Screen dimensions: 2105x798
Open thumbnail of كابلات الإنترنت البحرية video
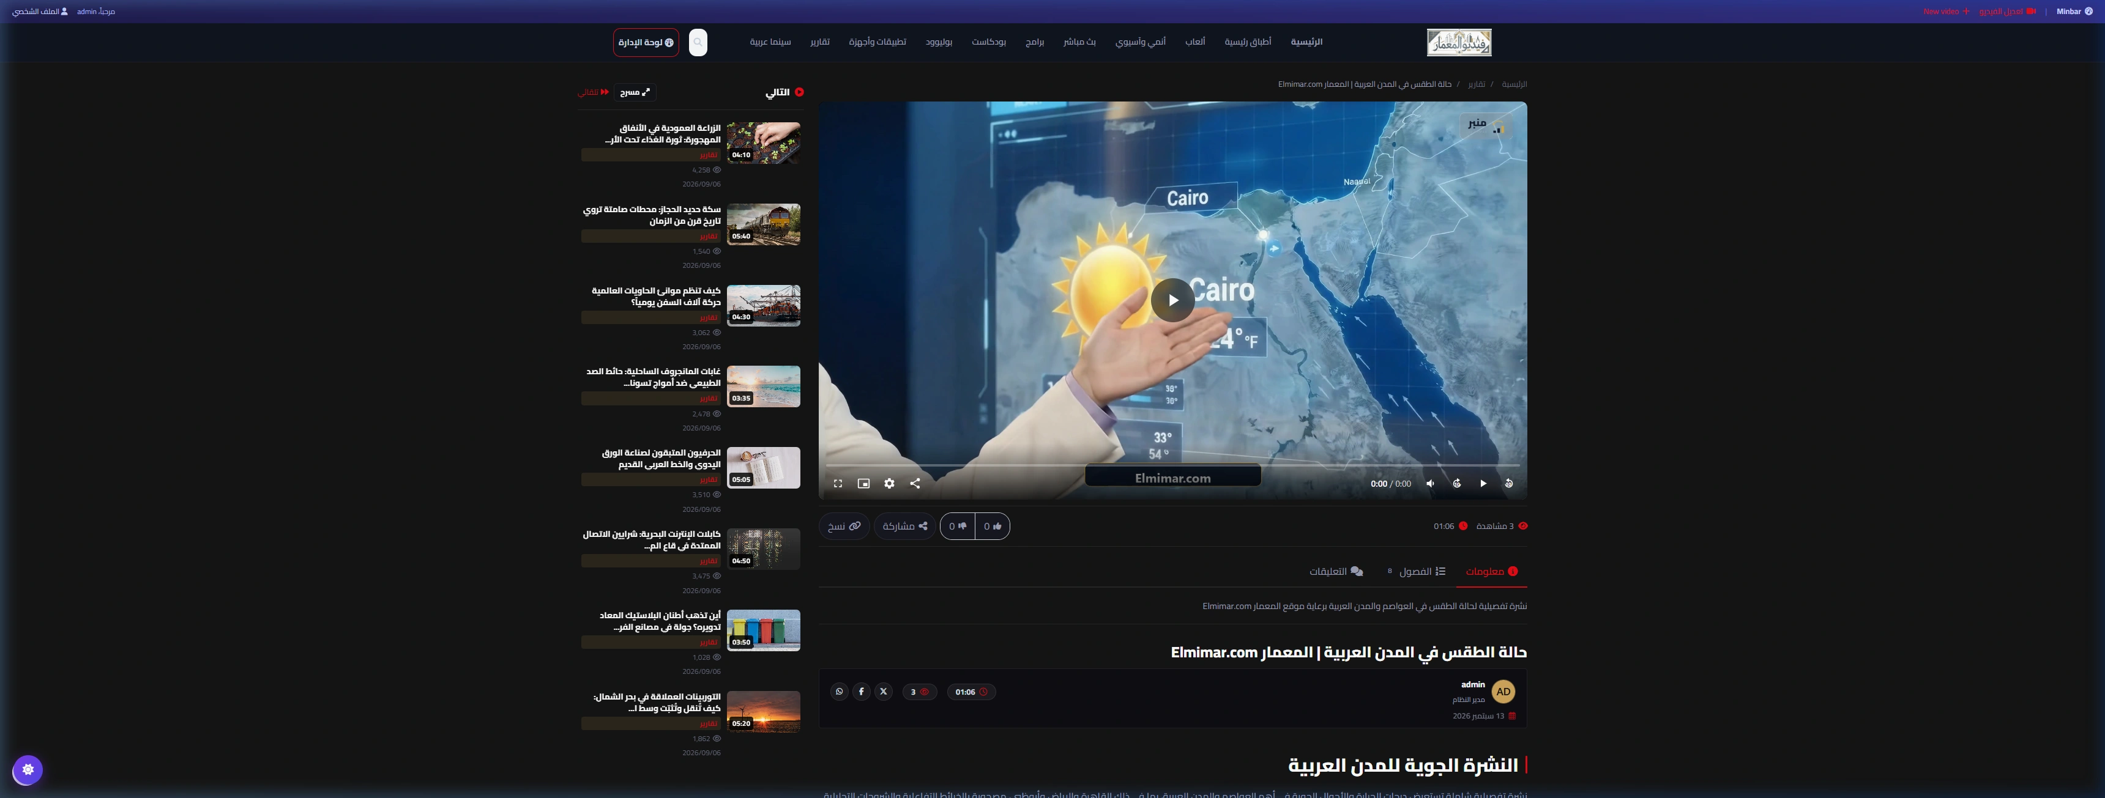763,549
